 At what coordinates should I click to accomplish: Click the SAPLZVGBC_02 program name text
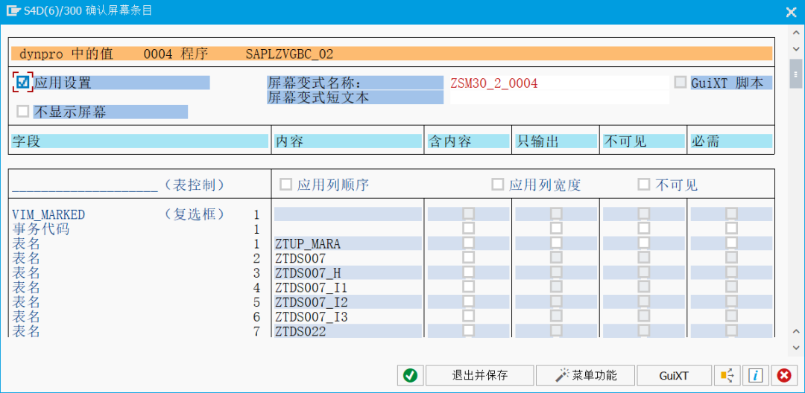pos(289,54)
